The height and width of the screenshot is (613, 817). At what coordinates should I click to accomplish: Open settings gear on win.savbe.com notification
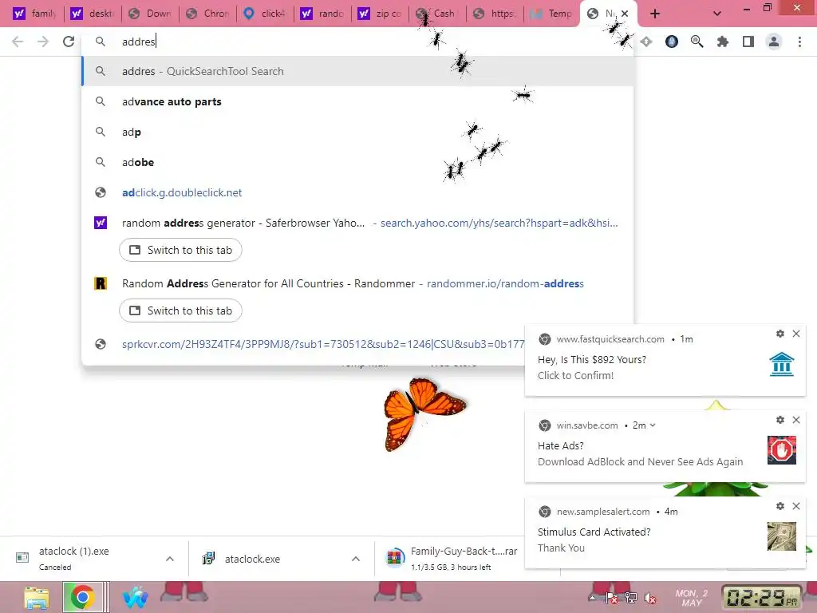780,420
